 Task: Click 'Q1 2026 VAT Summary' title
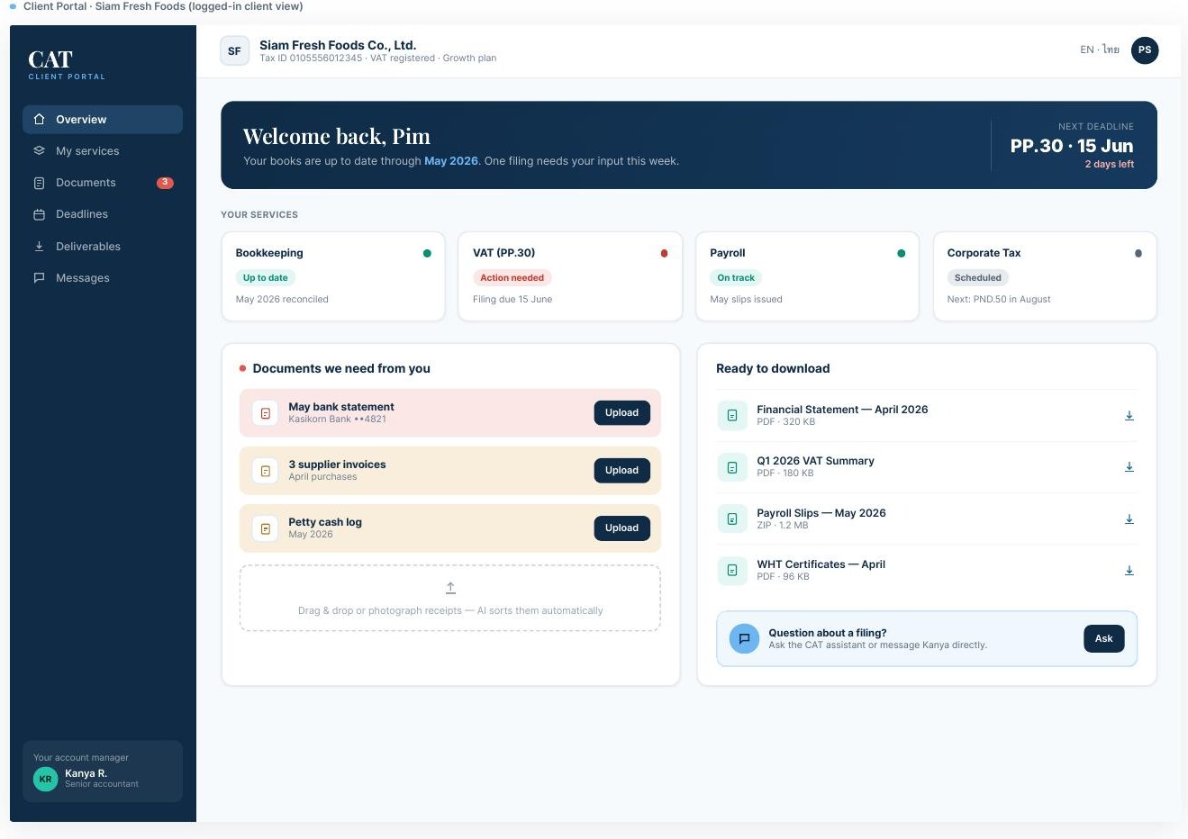coord(815,461)
